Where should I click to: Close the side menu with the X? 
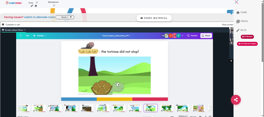pyautogui.click(x=236, y=2)
